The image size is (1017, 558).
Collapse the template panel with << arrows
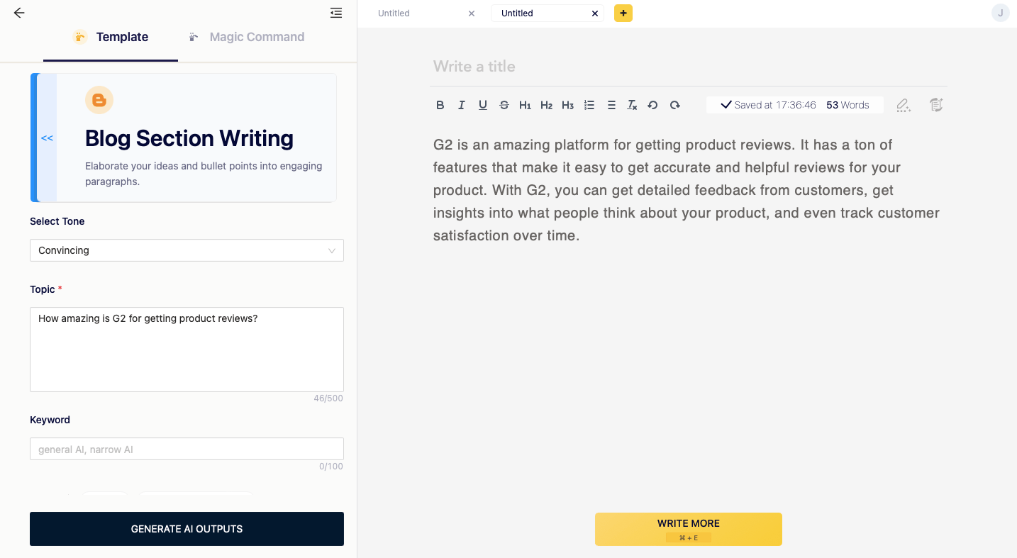click(47, 138)
